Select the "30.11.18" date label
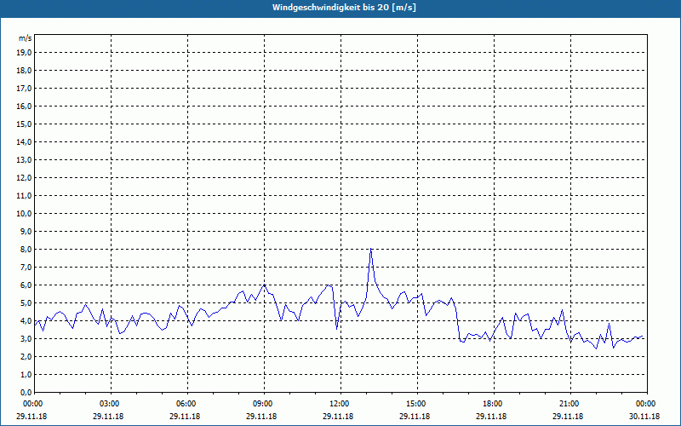 (x=644, y=417)
